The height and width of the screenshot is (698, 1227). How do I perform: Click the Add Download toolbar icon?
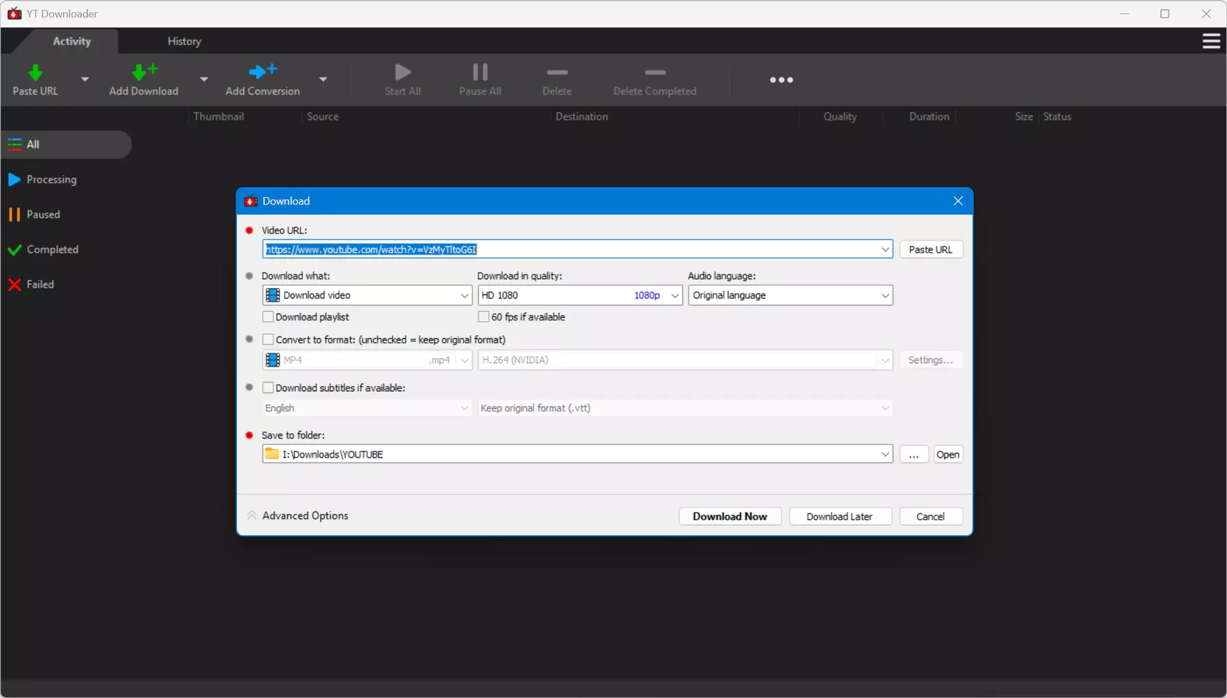tap(144, 72)
